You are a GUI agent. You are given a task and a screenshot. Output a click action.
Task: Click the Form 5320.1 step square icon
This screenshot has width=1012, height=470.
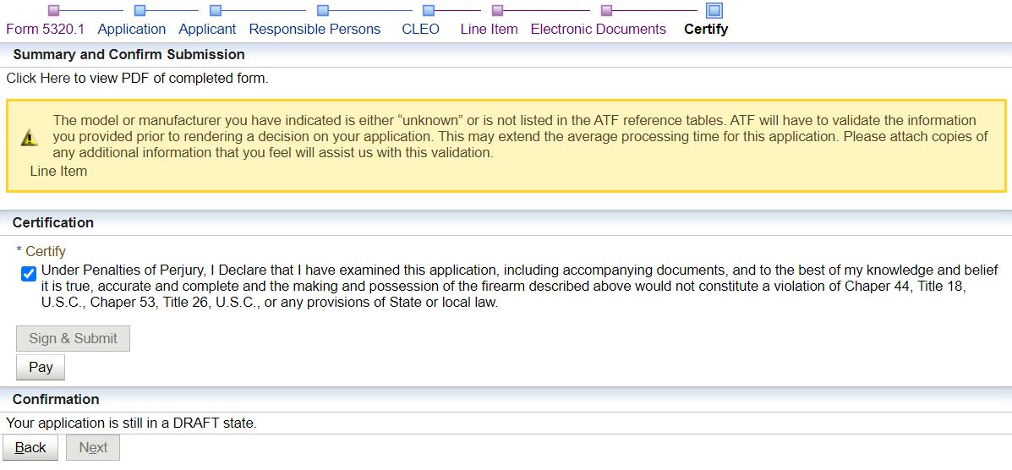pyautogui.click(x=54, y=10)
